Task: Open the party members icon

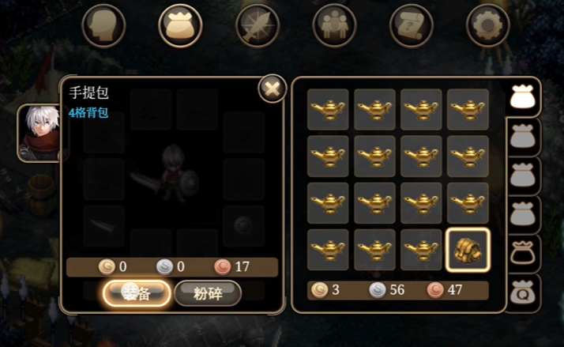Action: (x=334, y=26)
